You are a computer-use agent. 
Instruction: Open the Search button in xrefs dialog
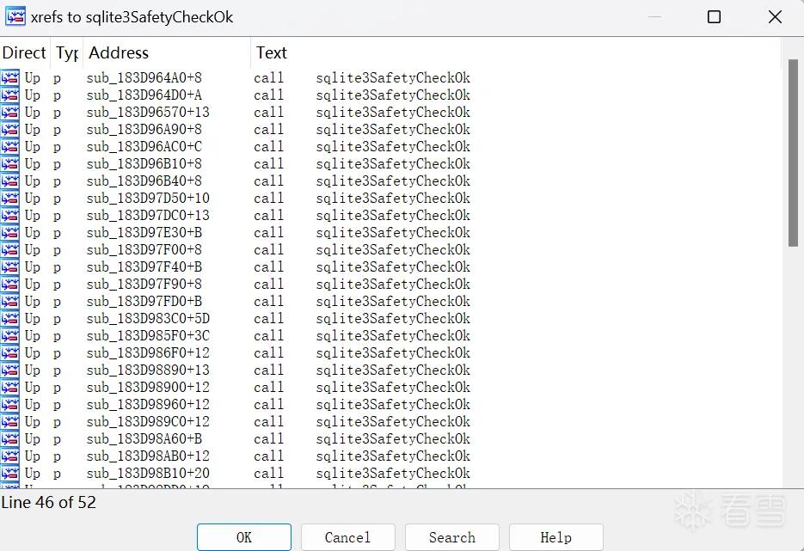(452, 537)
